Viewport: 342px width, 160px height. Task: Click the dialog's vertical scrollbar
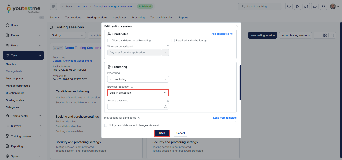click(240, 82)
